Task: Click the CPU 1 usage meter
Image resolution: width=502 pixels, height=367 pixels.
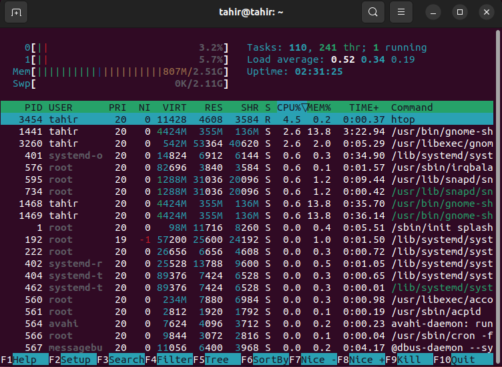Action: click(126, 59)
